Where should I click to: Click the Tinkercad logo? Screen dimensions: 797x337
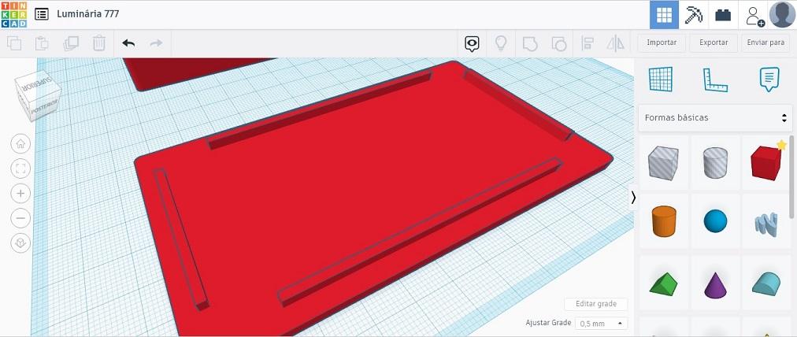click(x=13, y=14)
